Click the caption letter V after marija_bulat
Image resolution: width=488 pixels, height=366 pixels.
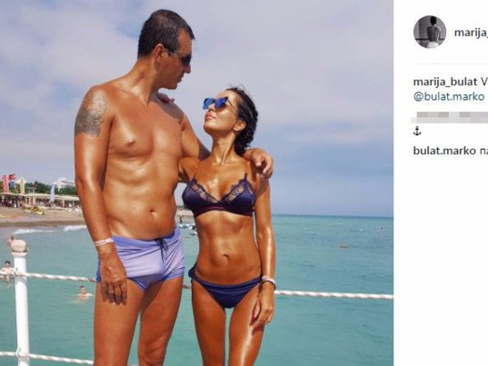pos(484,82)
